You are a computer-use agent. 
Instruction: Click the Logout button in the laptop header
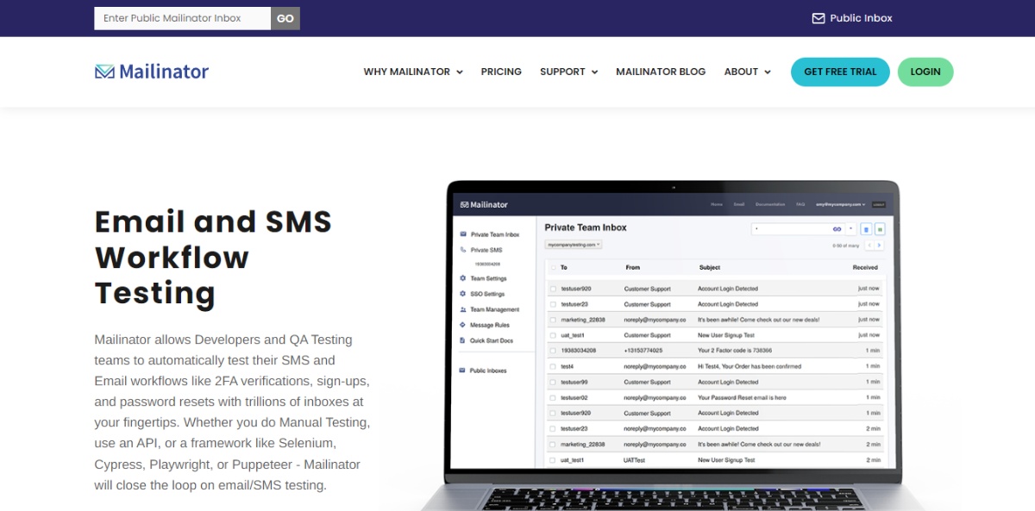tap(878, 204)
